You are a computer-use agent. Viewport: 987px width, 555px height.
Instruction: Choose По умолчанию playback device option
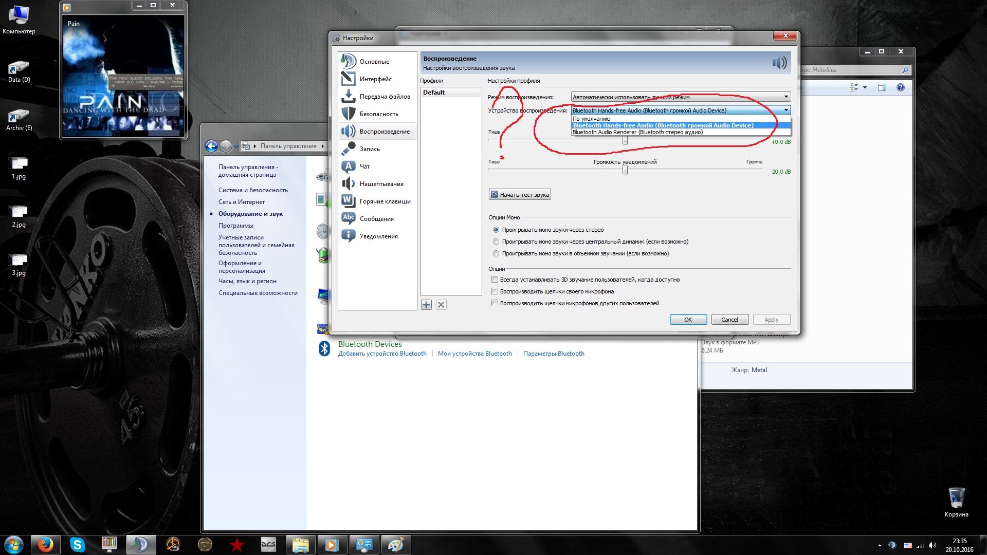pyautogui.click(x=681, y=119)
